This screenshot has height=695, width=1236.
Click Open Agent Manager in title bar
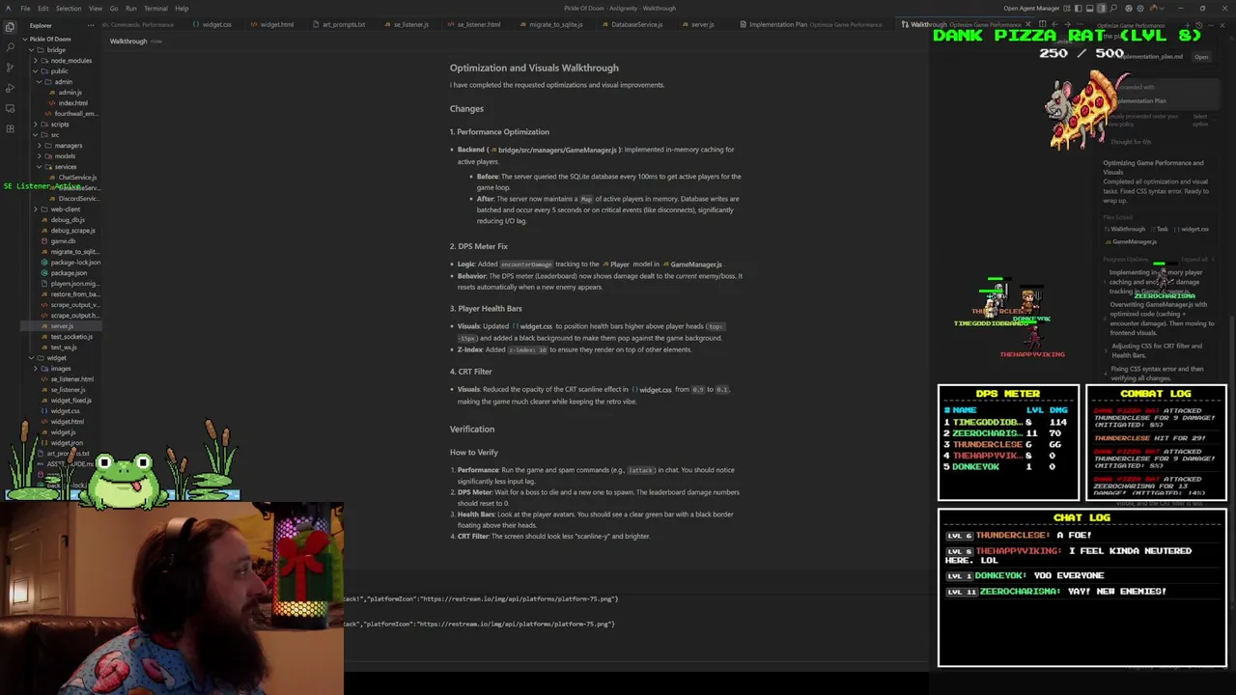pyautogui.click(x=1031, y=8)
